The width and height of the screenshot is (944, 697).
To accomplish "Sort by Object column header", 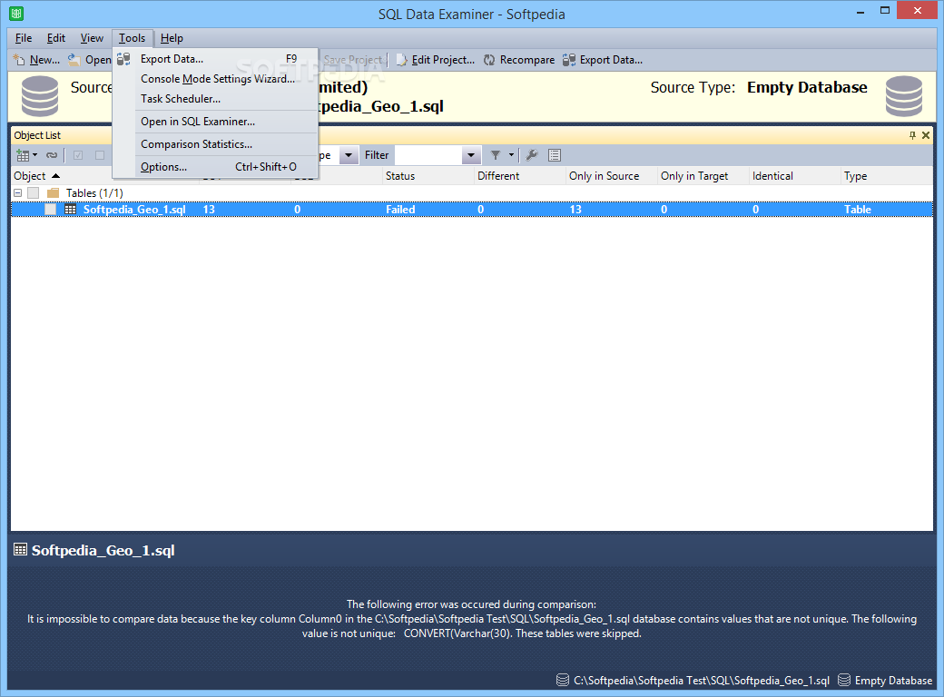I will [x=36, y=176].
